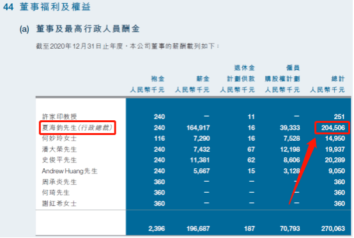Select the total figure 14,950
354x238 pixels.
coord(335,138)
